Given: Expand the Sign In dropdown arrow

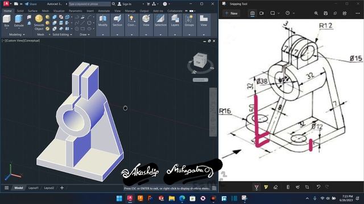Looking at the screenshot, I should pyautogui.click(x=143, y=4).
